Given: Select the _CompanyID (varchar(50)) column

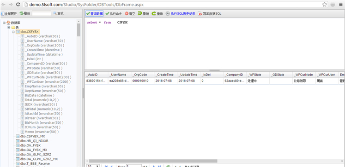Looking at the screenshot, I should click(46, 63).
